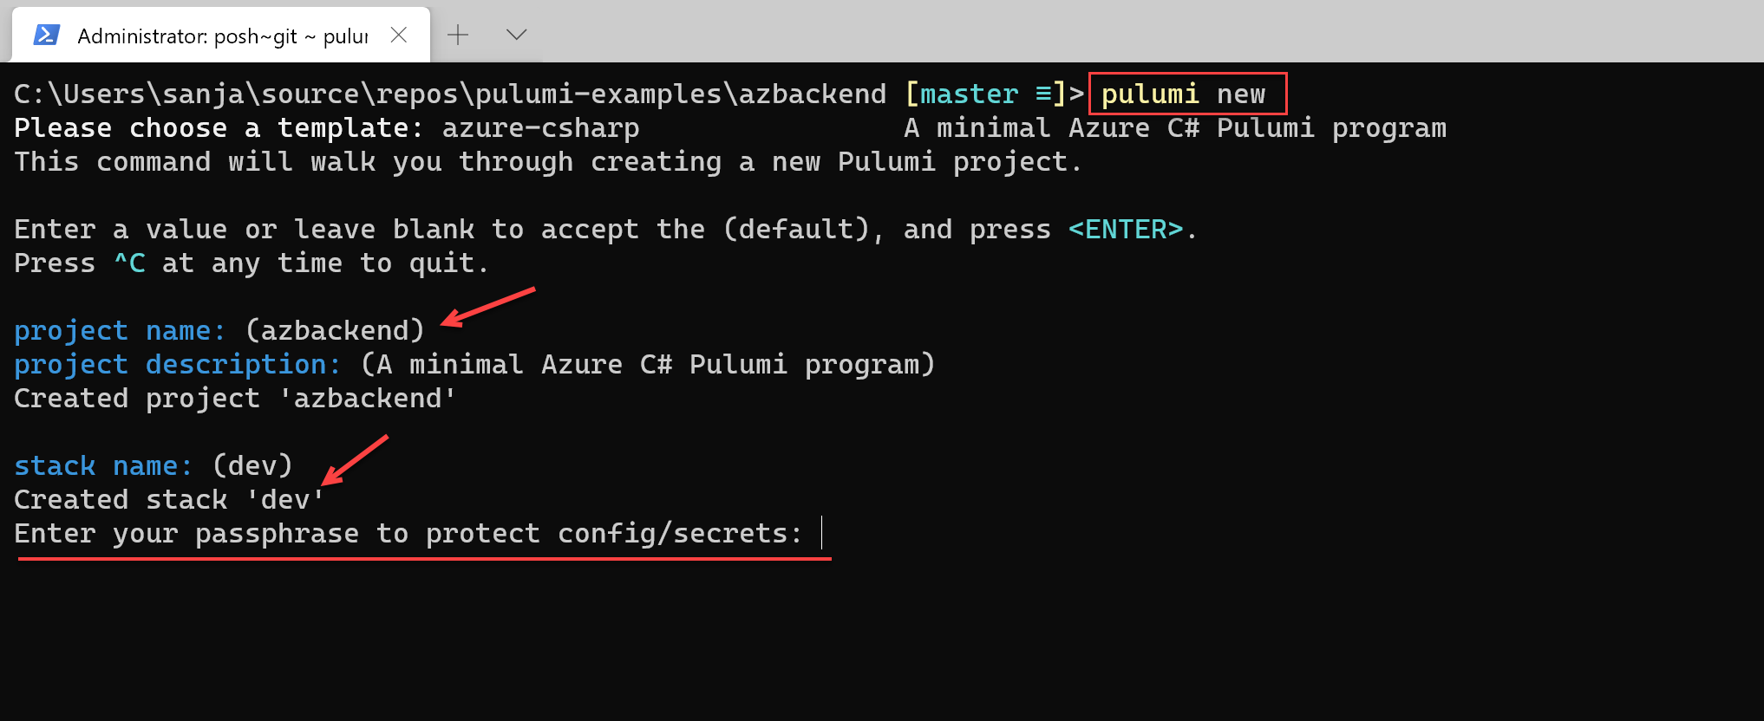Click the highlighted 'pulumi new' command

[1184, 94]
